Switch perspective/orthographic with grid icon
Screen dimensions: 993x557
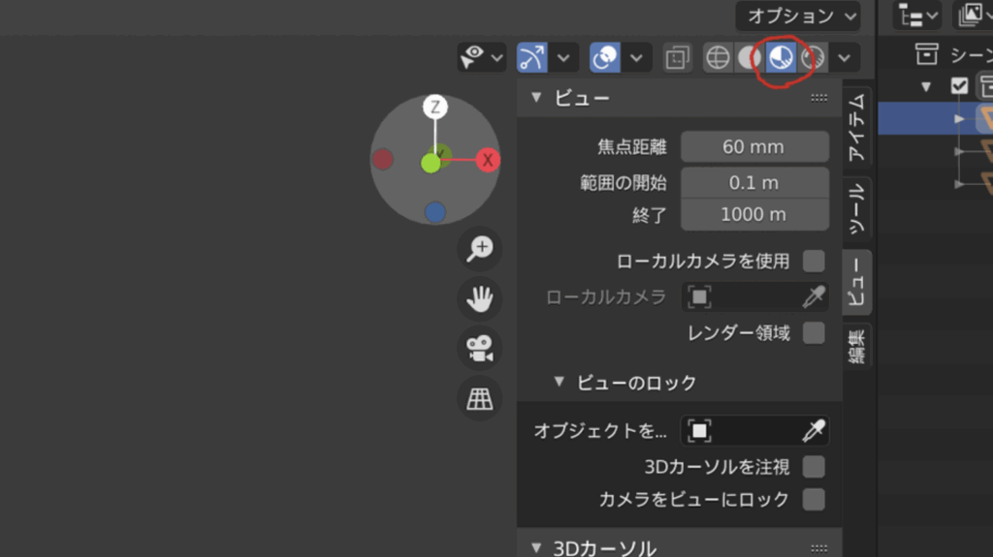click(x=479, y=398)
